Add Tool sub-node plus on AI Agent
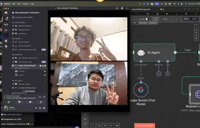The image size is (200, 128). (x=168, y=74)
